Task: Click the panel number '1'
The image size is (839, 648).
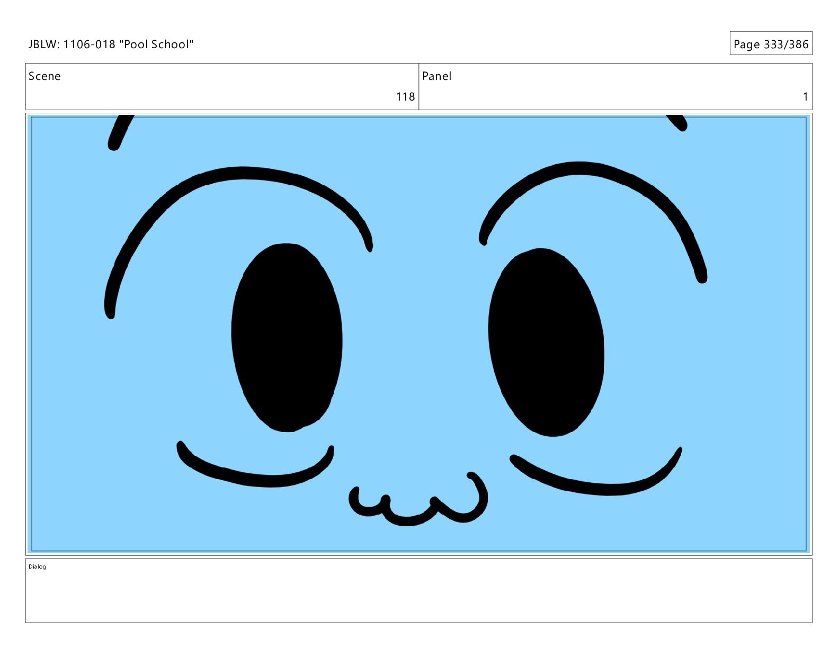Action: (x=805, y=97)
